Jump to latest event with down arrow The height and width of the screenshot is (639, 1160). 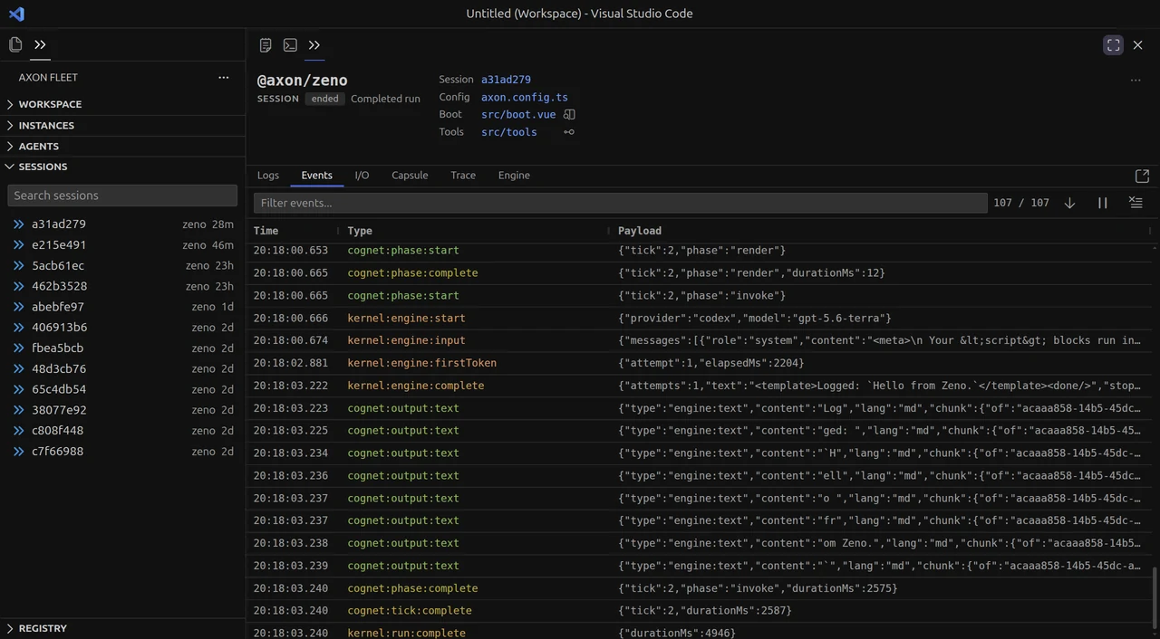pos(1069,203)
